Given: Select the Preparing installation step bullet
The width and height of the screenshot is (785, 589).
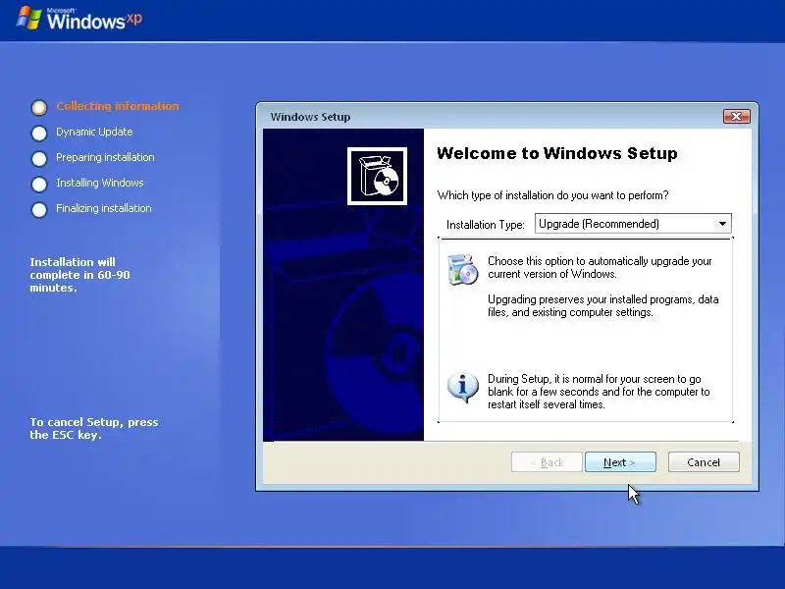Looking at the screenshot, I should [39, 158].
